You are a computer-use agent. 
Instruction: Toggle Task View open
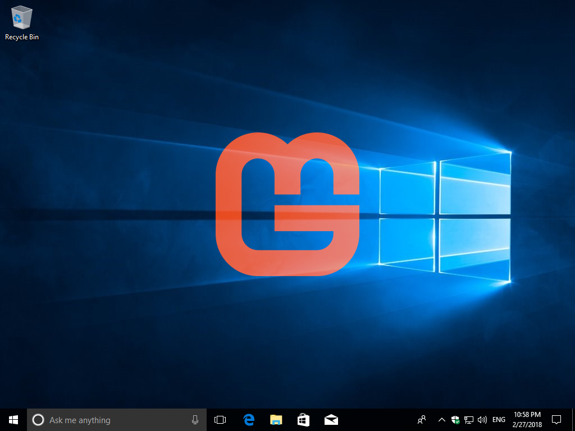220,419
